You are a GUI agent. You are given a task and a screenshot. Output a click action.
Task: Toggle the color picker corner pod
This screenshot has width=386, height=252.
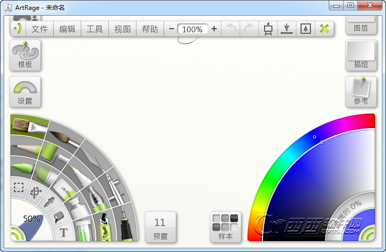click(x=367, y=234)
